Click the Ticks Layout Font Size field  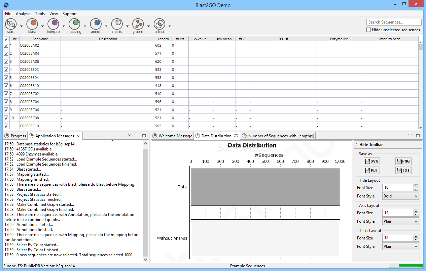pyautogui.click(x=398, y=238)
